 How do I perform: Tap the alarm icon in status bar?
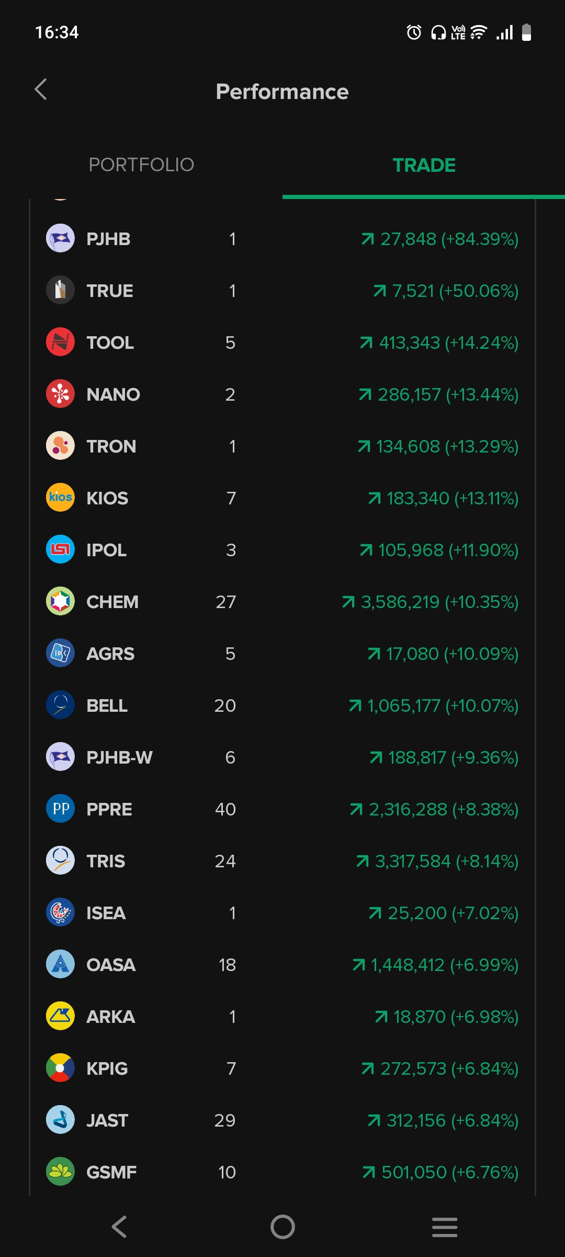click(414, 32)
